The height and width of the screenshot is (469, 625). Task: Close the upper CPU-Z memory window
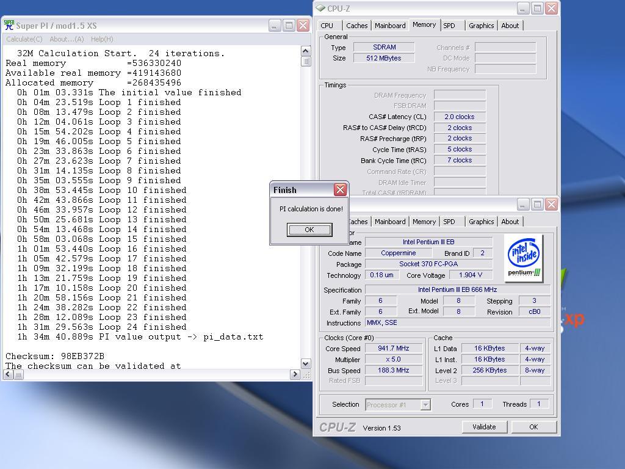click(x=552, y=9)
